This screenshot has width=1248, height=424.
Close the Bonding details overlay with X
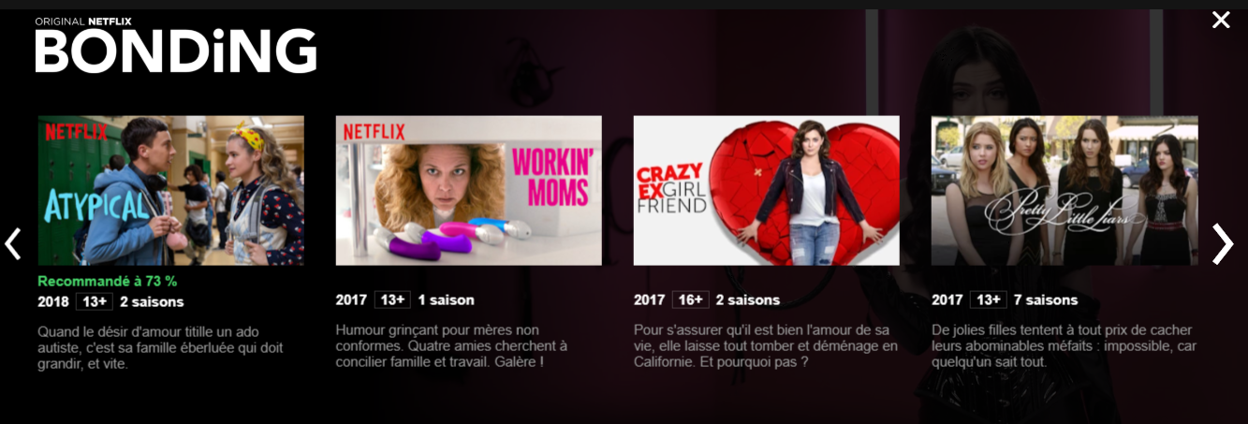pos(1221,20)
